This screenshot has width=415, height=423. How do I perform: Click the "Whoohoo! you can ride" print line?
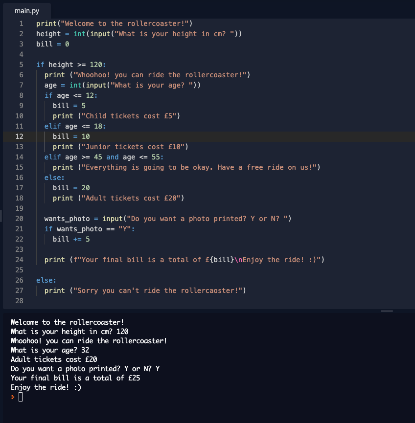tap(147, 75)
